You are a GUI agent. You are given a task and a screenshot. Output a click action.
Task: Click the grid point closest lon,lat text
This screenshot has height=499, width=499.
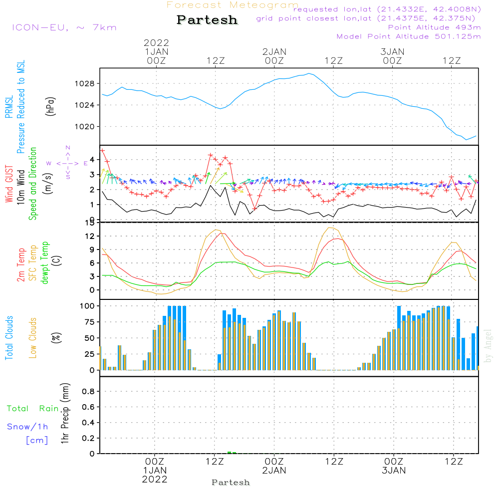pyautogui.click(x=366, y=18)
